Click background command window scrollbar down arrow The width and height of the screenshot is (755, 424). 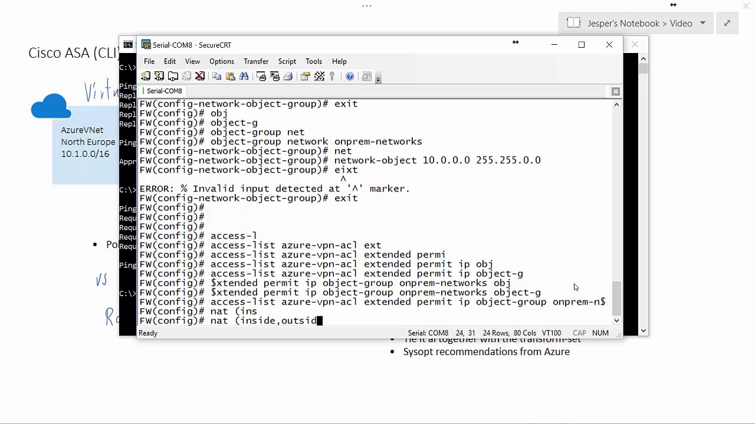coord(643,330)
